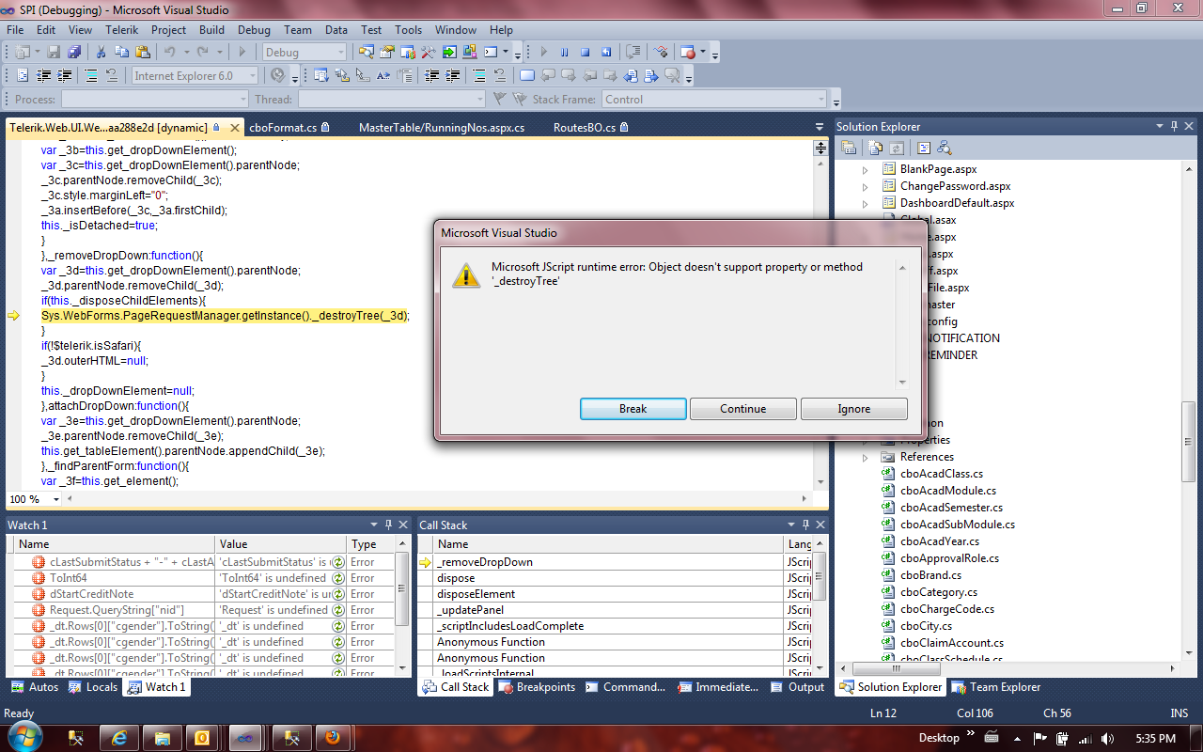
Task: Click the Decrease Indent icon in left toolbar
Action: click(x=44, y=75)
